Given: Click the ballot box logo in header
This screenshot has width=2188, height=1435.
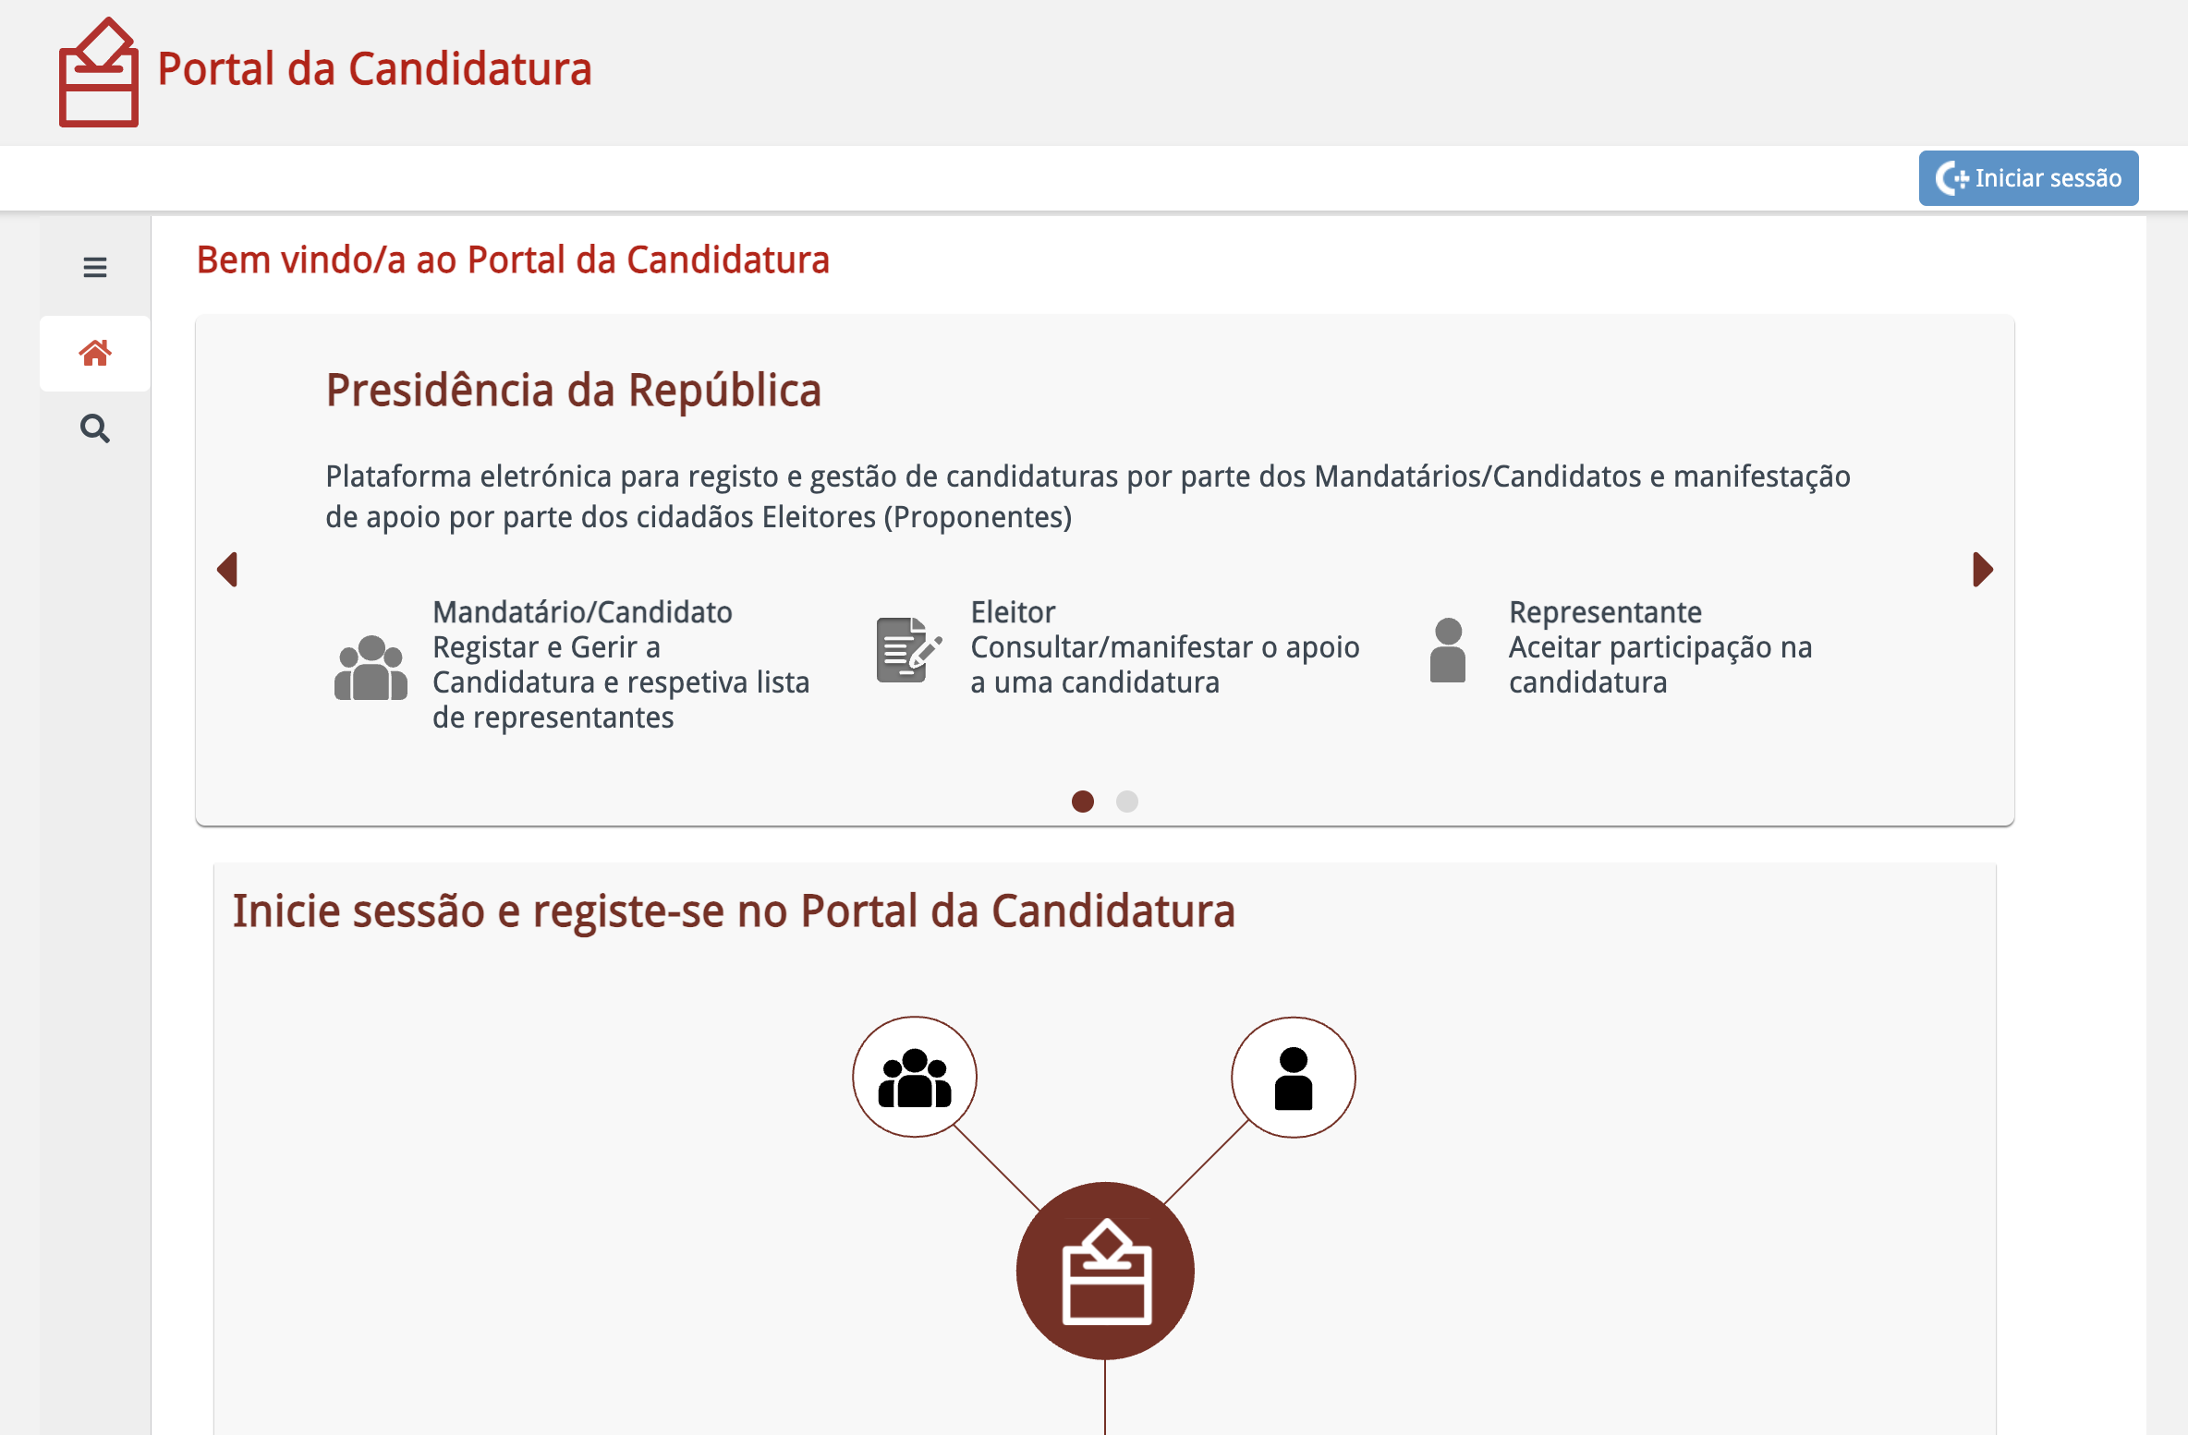Looking at the screenshot, I should [x=99, y=71].
